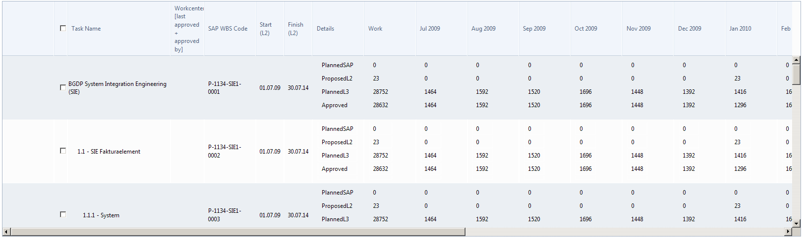Click the vertical scrollbar up arrow

click(x=796, y=60)
